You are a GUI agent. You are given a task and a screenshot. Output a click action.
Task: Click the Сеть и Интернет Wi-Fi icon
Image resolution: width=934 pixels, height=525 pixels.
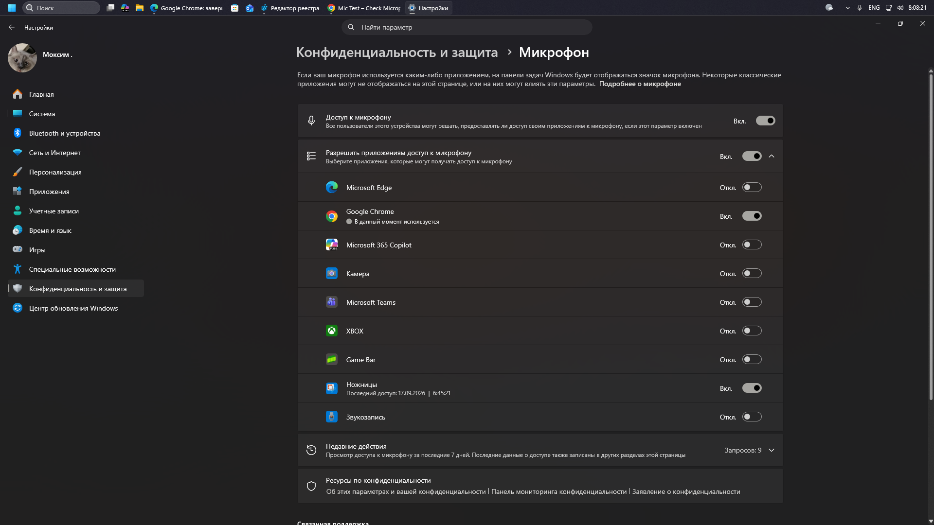[18, 153]
